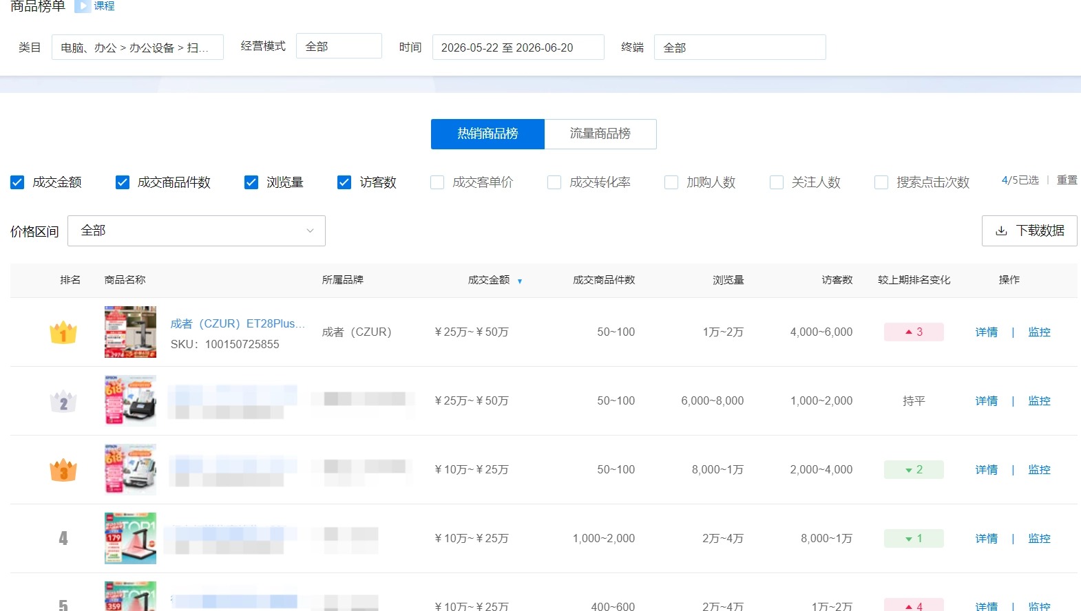Image resolution: width=1081 pixels, height=611 pixels.
Task: Click the 浏览量 column header
Action: (728, 280)
